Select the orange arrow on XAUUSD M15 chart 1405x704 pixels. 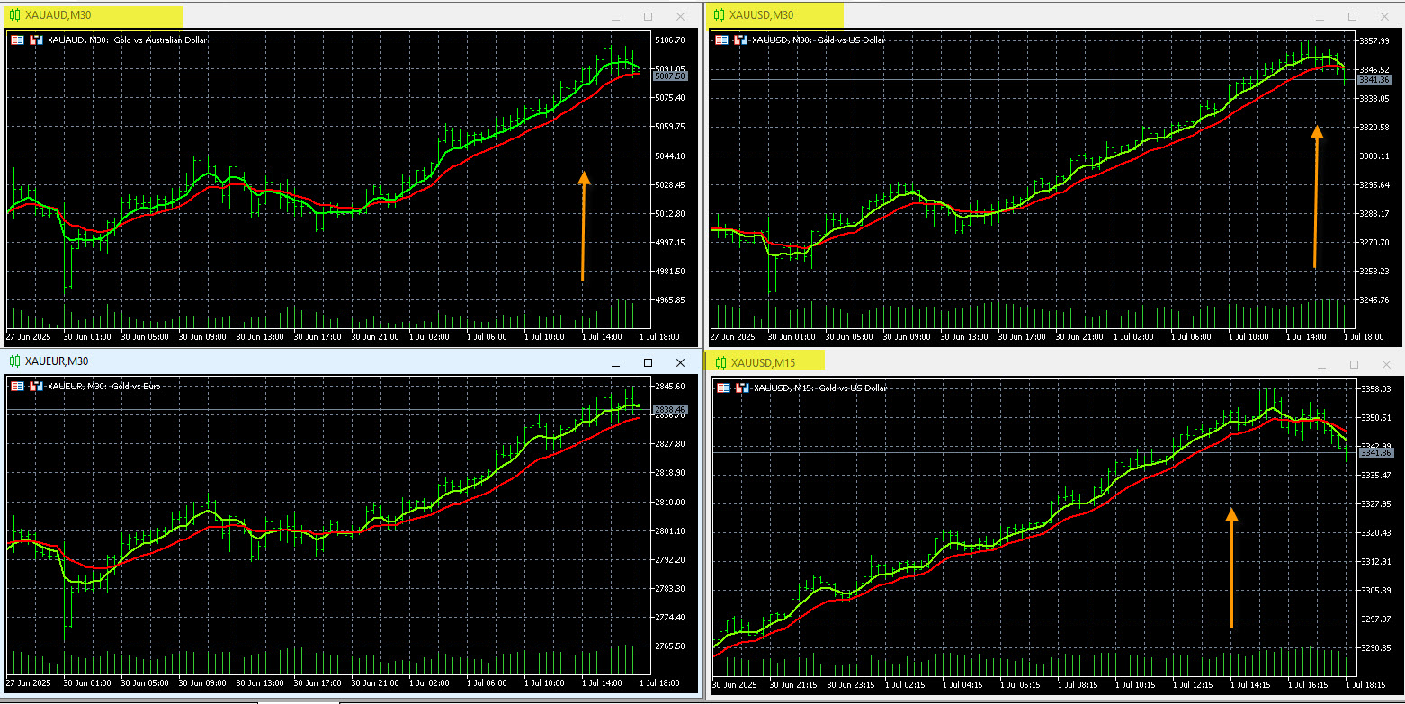(1231, 566)
